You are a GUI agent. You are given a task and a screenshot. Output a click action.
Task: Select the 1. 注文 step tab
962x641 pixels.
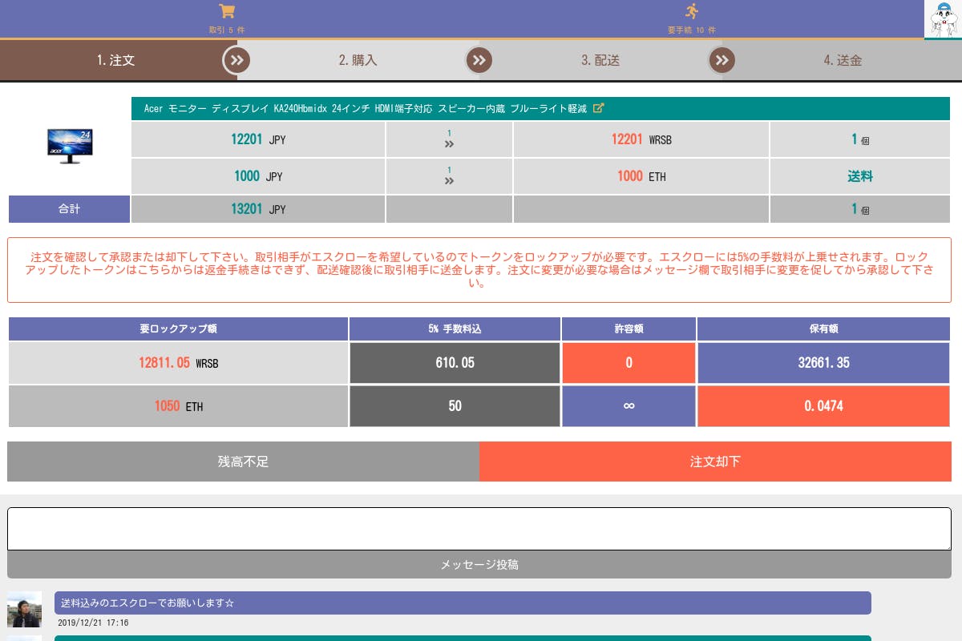click(x=115, y=60)
